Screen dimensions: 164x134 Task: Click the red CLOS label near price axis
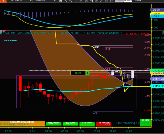coord(147,110)
